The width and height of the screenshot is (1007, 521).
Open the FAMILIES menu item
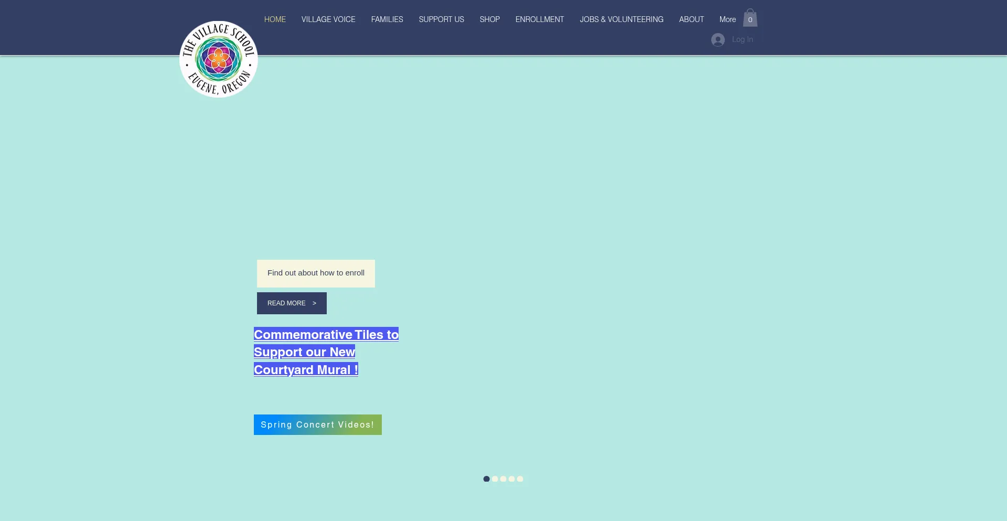pos(387,19)
